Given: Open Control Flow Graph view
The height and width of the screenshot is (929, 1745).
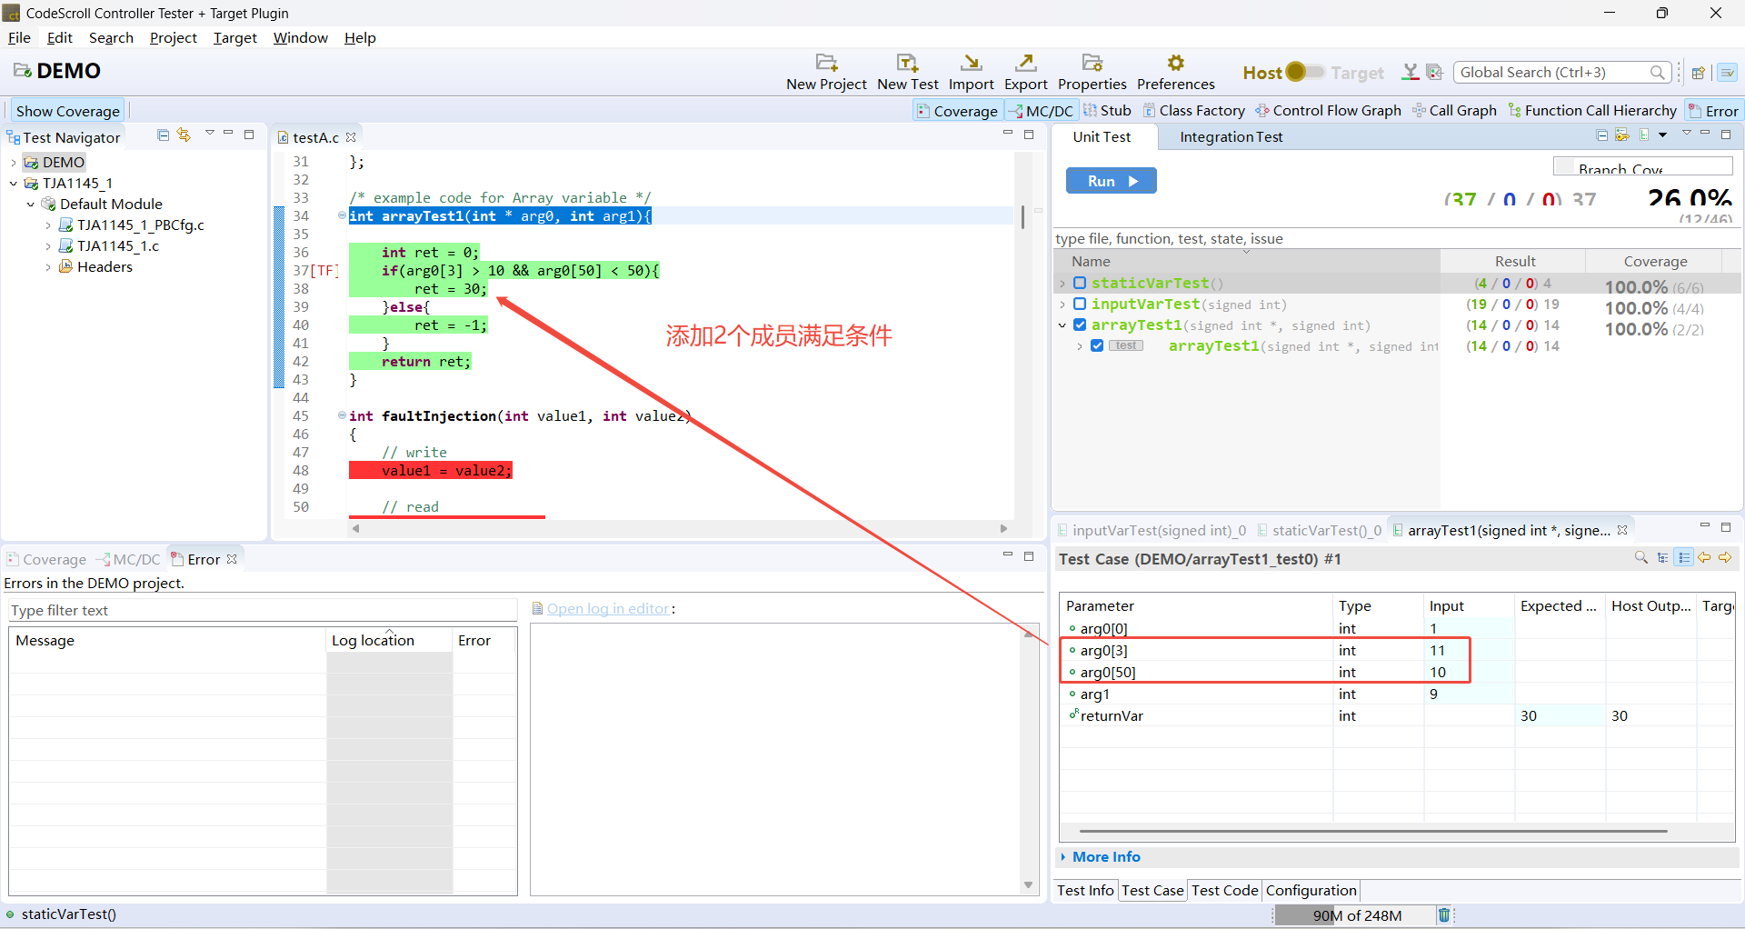Looking at the screenshot, I should pyautogui.click(x=1329, y=111).
